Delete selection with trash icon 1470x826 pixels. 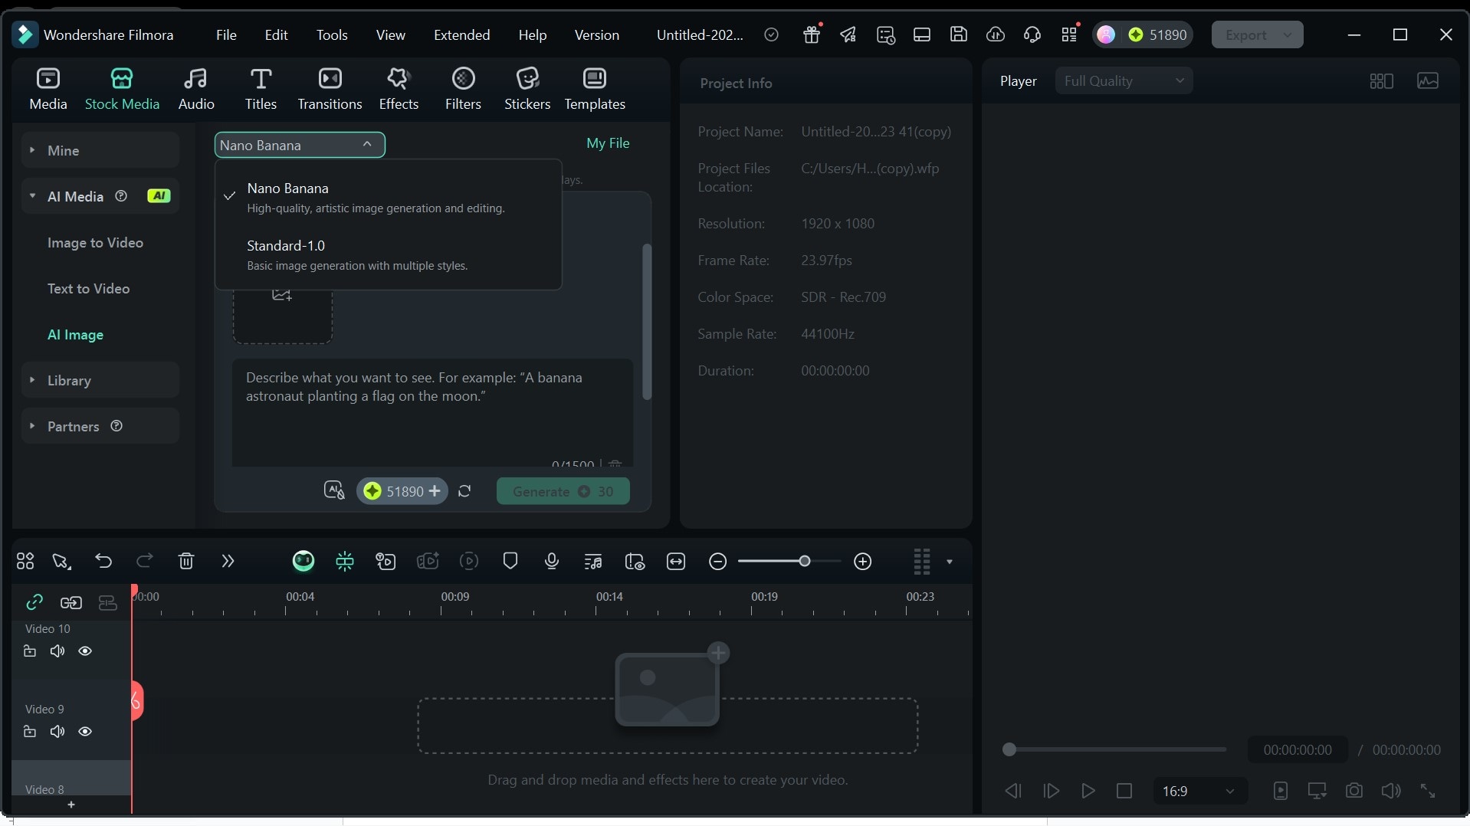click(x=186, y=562)
